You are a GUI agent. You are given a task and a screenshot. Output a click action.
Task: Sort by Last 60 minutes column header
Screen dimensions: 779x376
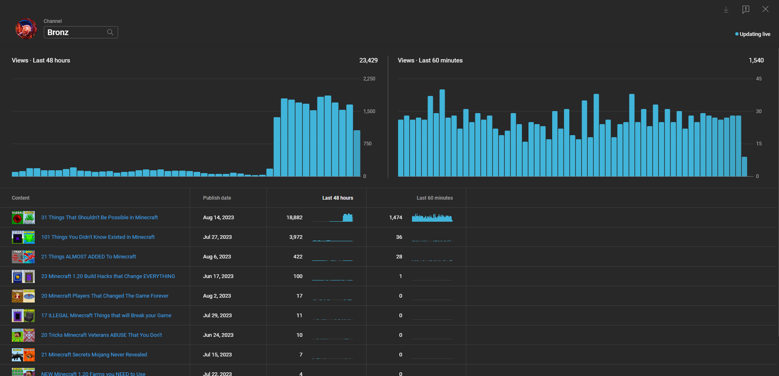pyautogui.click(x=434, y=198)
